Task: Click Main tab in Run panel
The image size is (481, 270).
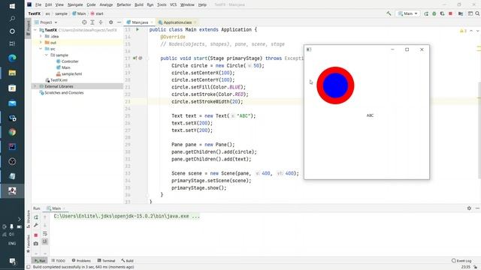Action: click(x=55, y=208)
